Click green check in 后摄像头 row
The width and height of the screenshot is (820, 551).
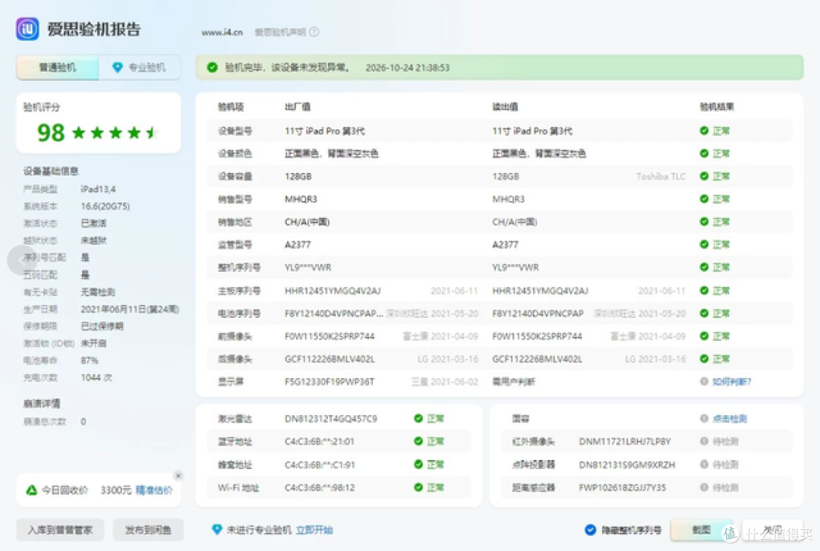(704, 359)
